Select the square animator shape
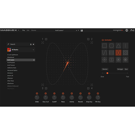This screenshot has width=135, height=135. [104, 46]
